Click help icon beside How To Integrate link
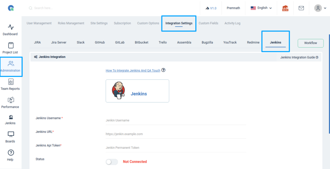The image size is (330, 169). (163, 70)
